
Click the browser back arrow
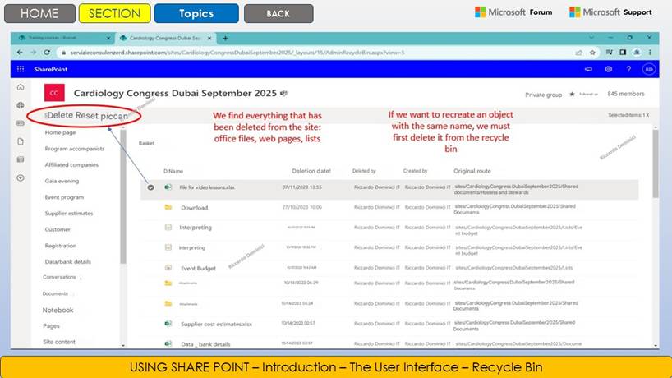point(20,53)
